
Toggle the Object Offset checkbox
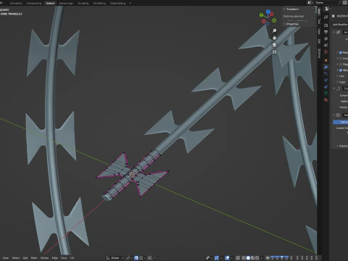tap(341, 65)
